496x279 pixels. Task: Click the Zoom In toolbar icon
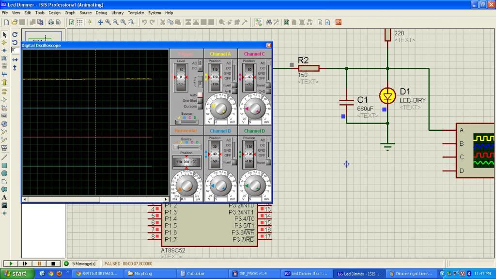[108, 22]
